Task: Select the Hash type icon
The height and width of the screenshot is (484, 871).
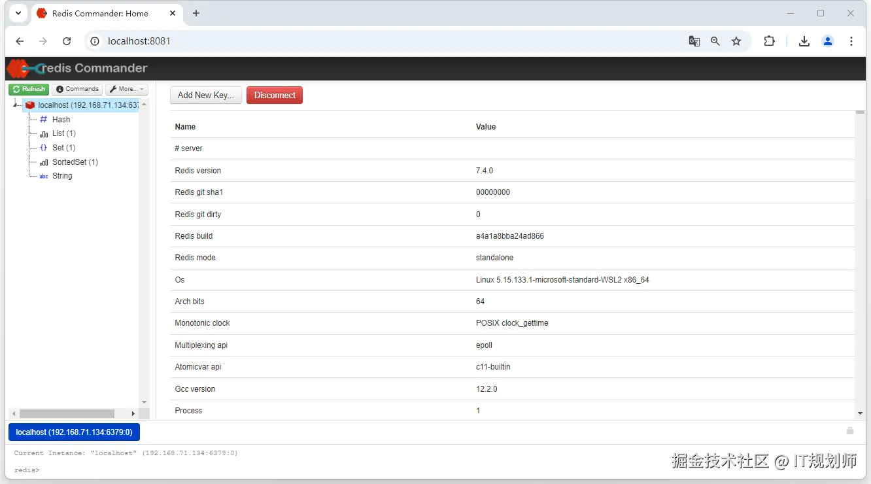Action: pos(44,120)
